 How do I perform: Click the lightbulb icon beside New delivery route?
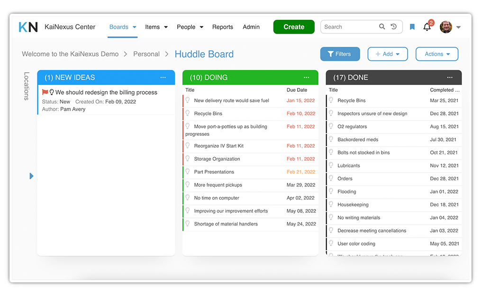[x=187, y=100]
